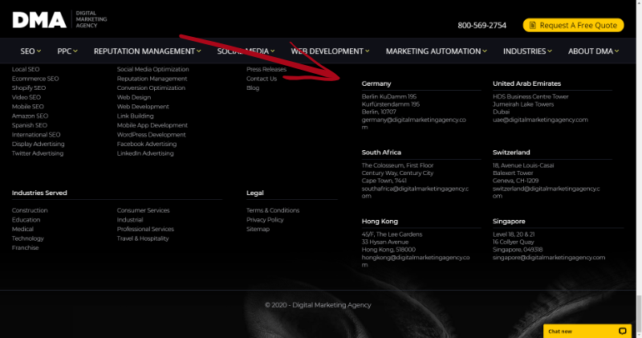
Task: Select Industrial industry link
Action: point(130,220)
